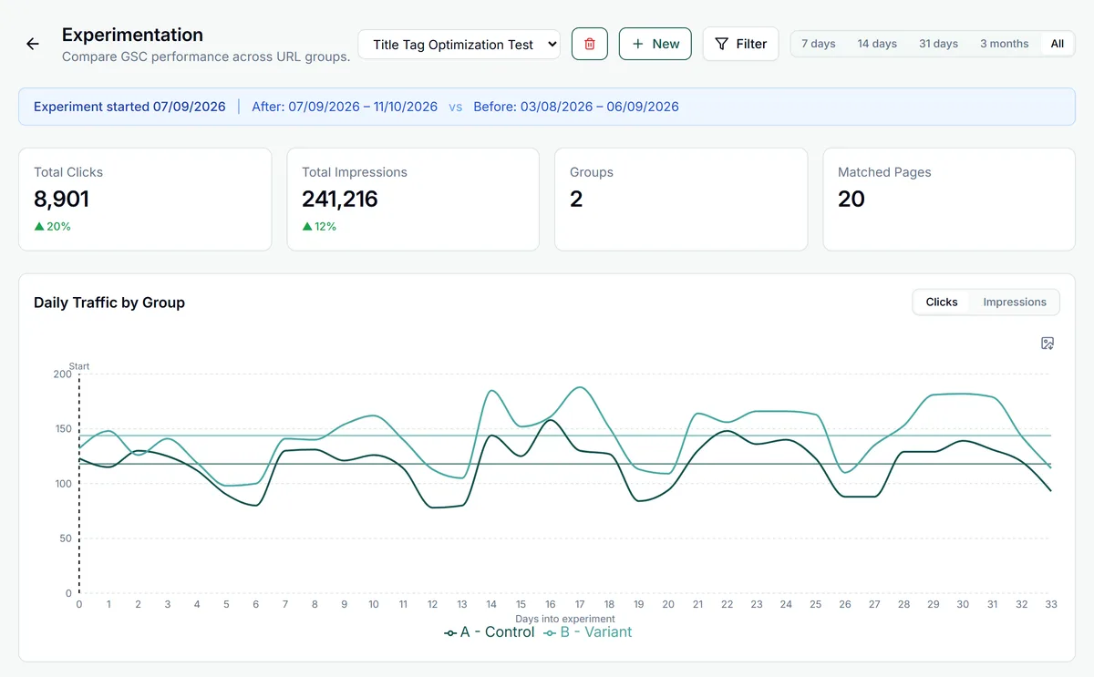Click the Groups card value 2
1094x677 pixels.
click(x=576, y=199)
